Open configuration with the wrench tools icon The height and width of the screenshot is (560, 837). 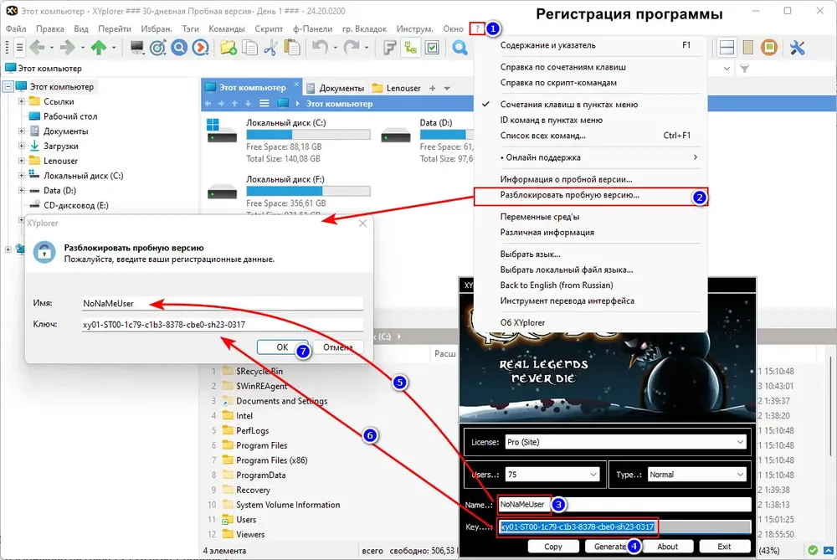tap(797, 48)
